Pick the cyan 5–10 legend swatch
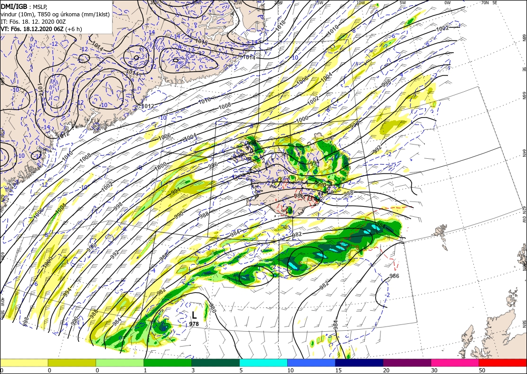Viewport: 527px width, 374px height. (263, 362)
